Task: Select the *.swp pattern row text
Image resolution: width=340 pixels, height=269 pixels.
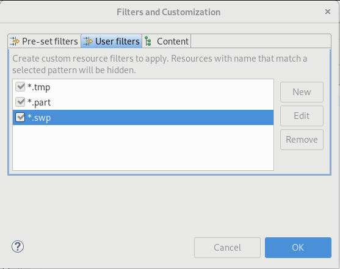Action: coord(39,118)
